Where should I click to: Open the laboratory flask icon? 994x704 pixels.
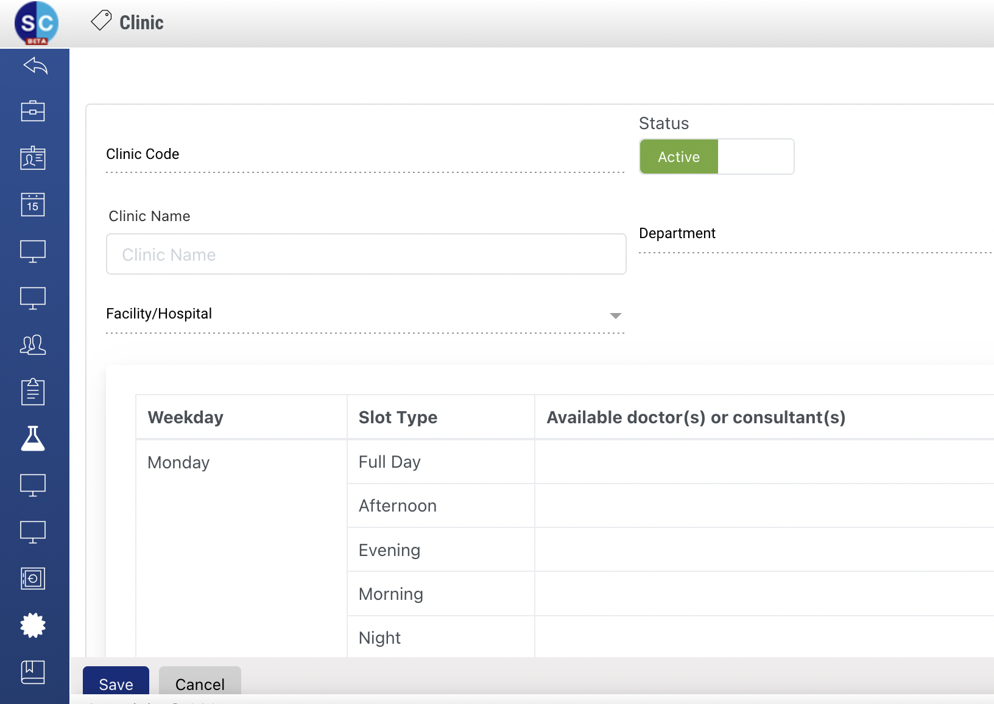point(33,438)
